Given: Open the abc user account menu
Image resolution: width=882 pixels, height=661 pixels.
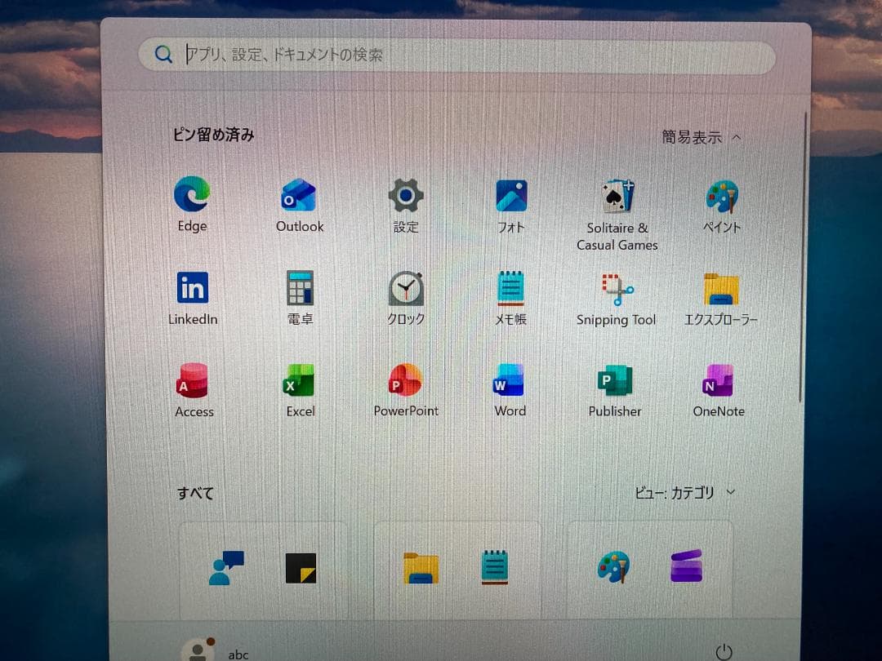Looking at the screenshot, I should (216, 652).
